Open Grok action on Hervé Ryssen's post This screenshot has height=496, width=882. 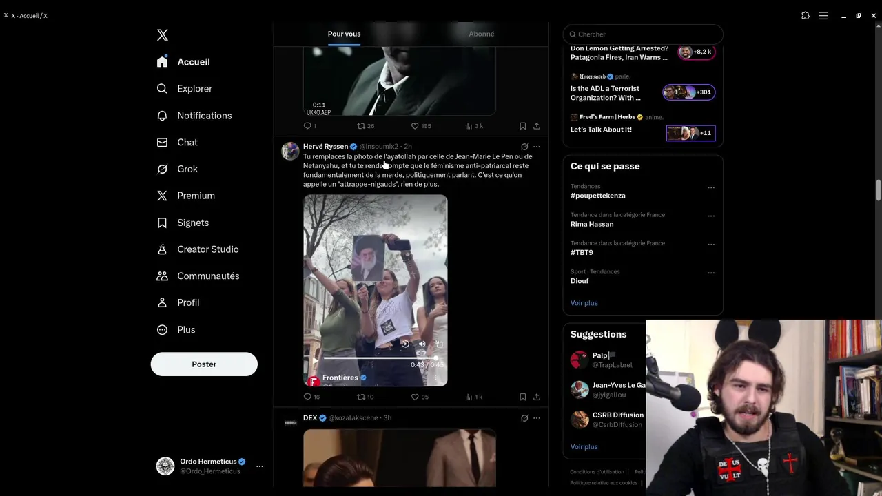[524, 147]
